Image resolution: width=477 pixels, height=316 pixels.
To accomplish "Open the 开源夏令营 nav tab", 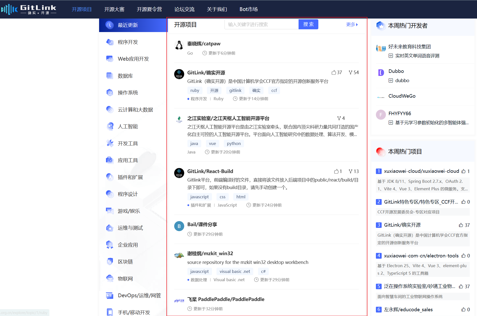I will coord(149,9).
